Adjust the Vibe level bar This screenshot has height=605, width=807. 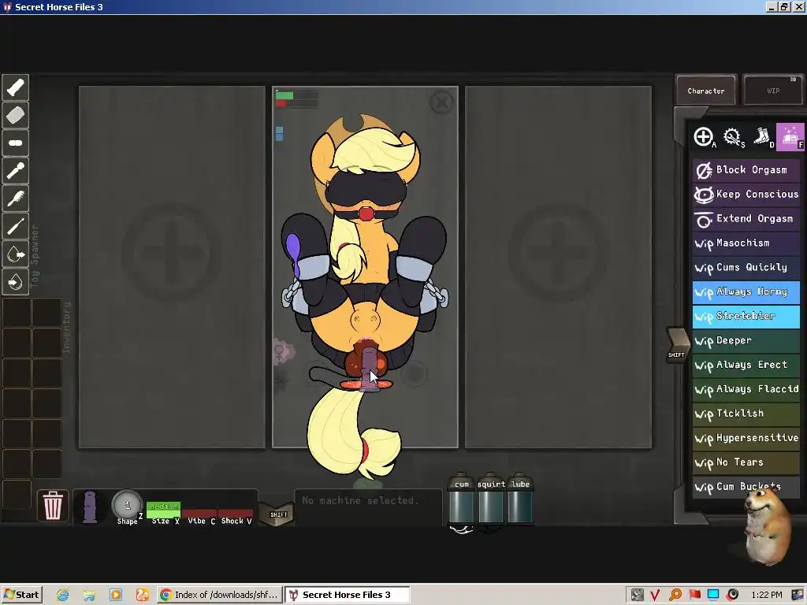point(199,514)
